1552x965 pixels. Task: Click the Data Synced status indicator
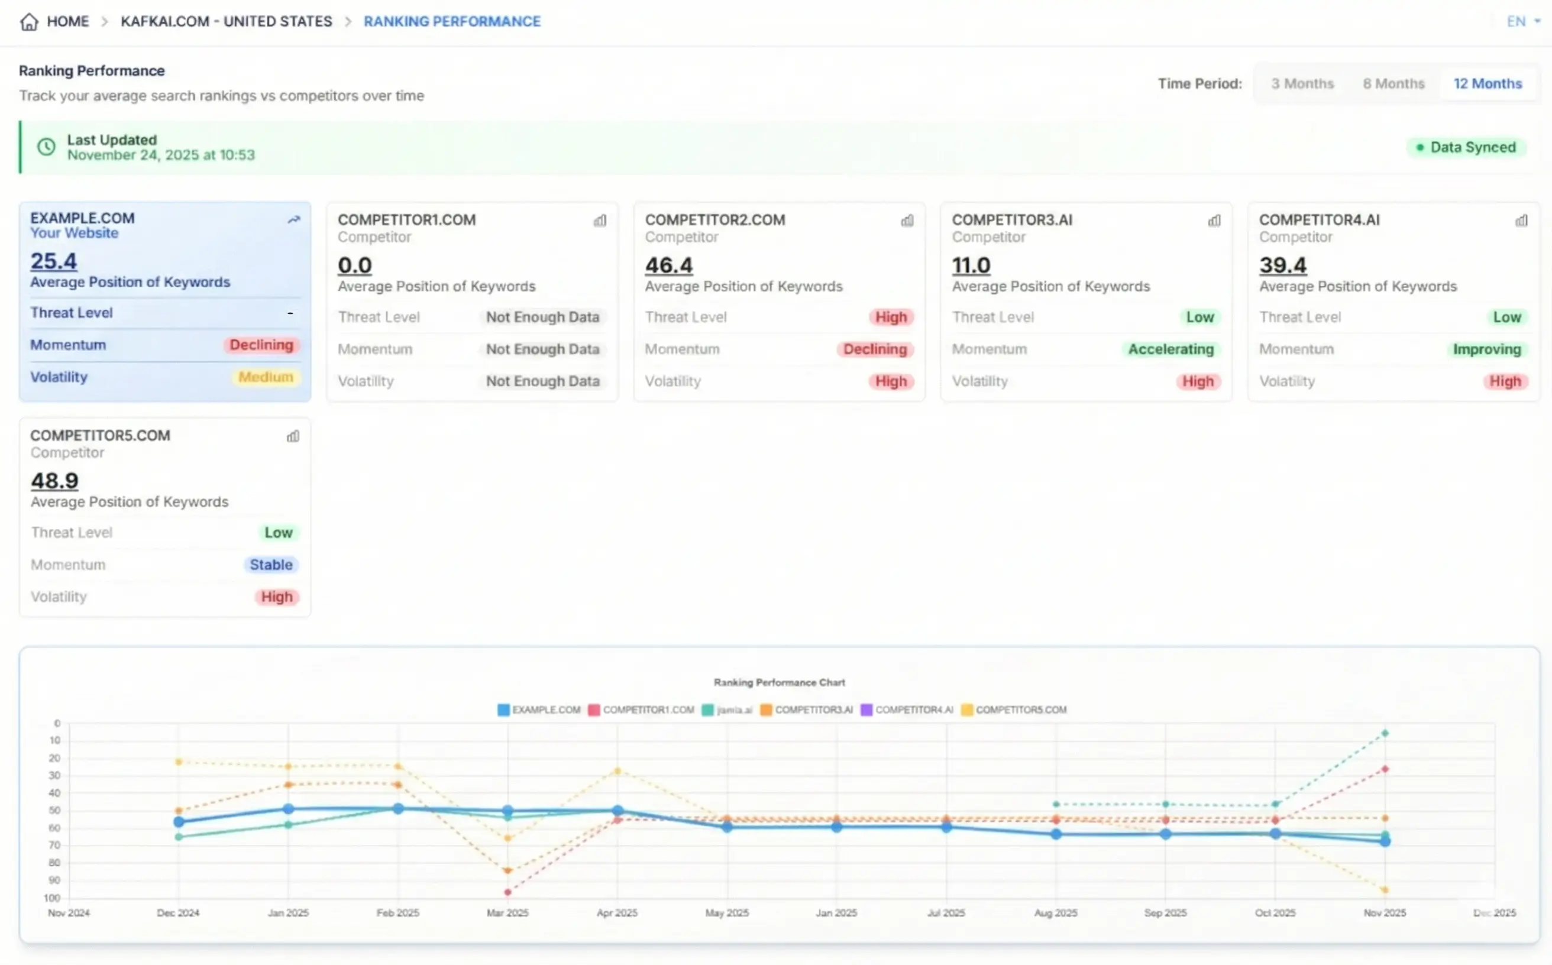[1466, 147]
